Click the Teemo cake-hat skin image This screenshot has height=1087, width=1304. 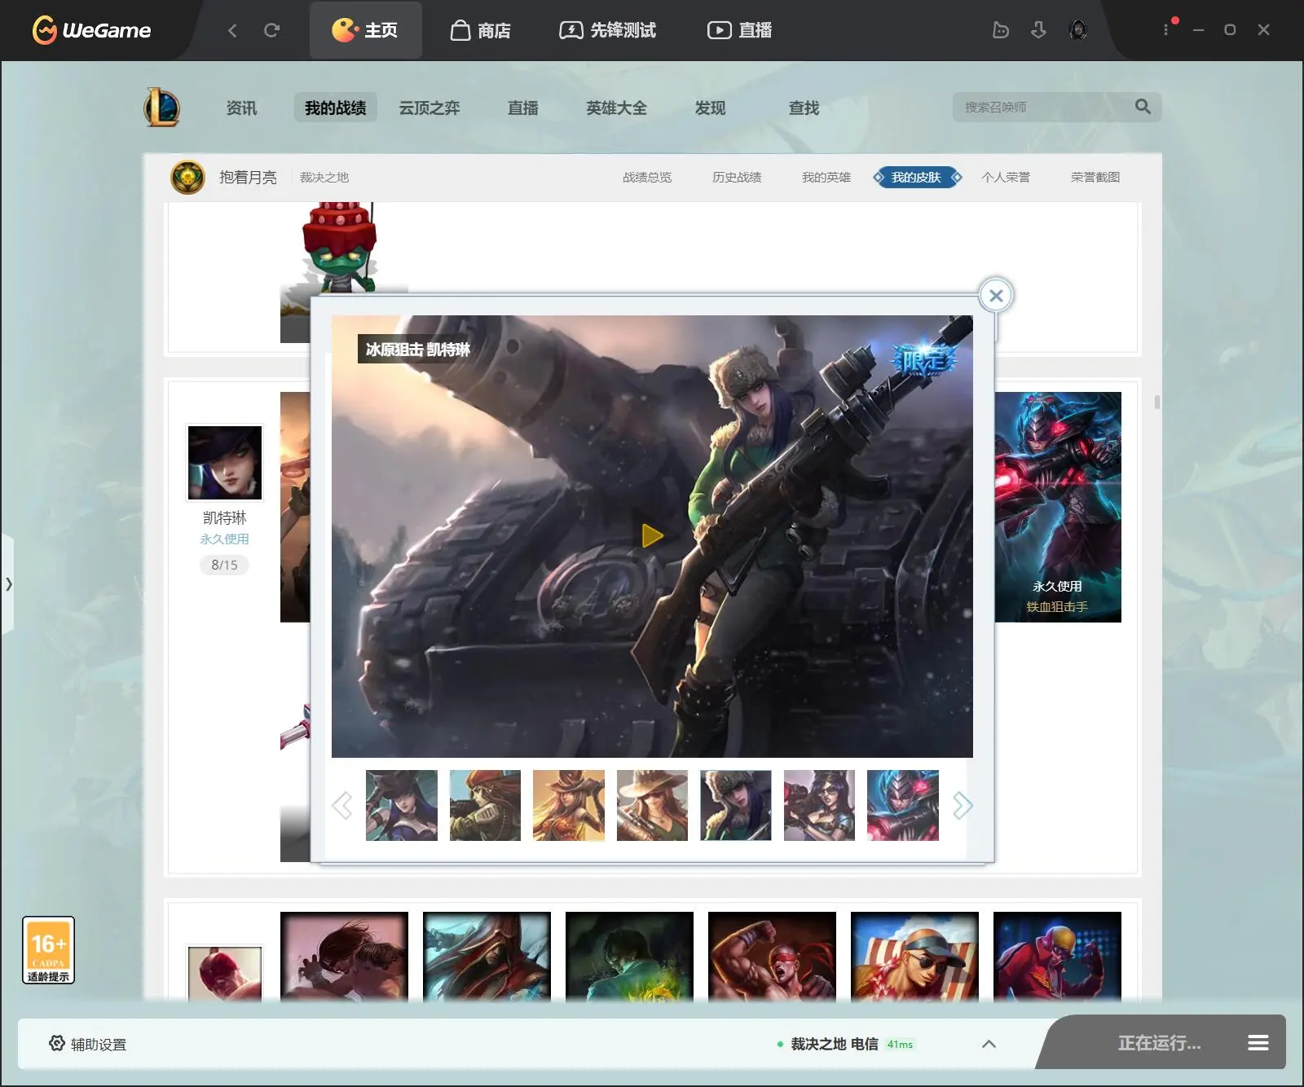[x=339, y=249]
